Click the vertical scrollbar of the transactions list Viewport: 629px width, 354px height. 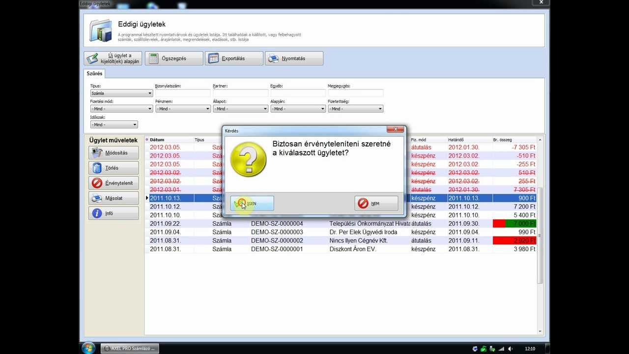click(540, 235)
